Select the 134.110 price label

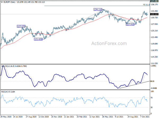pyautogui.click(x=98, y=10)
